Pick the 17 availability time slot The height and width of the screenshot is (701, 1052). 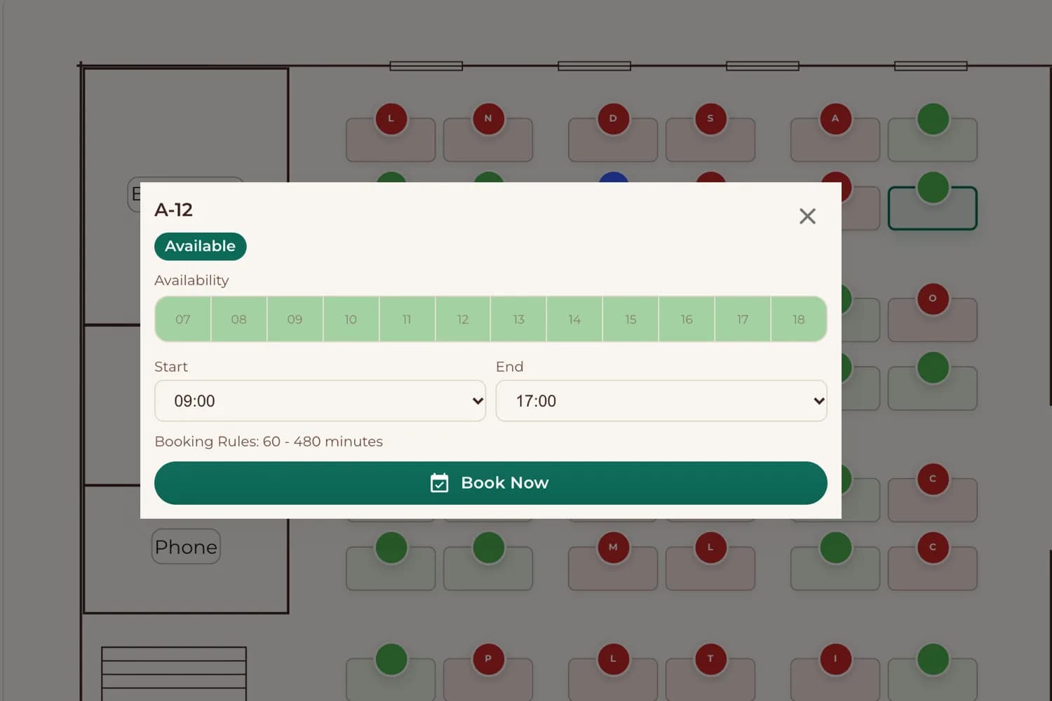(x=743, y=319)
